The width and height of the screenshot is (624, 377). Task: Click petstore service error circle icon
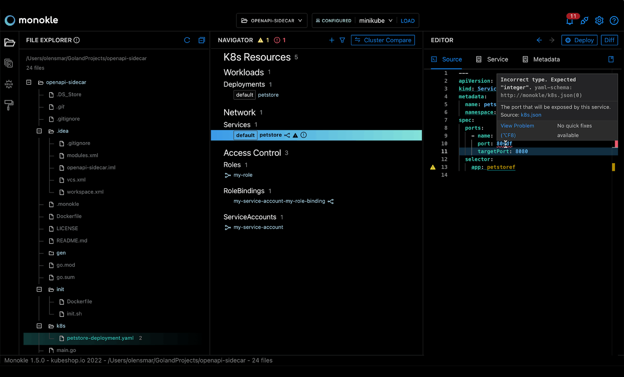click(304, 135)
